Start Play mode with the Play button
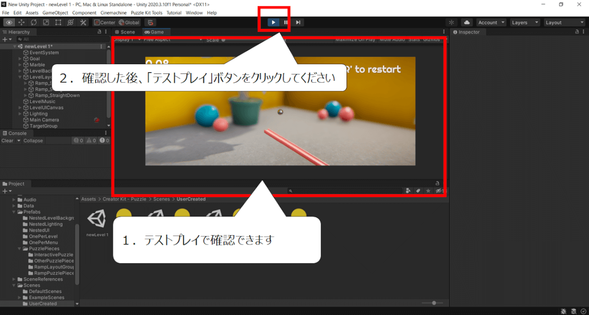The width and height of the screenshot is (589, 315). 273,23
